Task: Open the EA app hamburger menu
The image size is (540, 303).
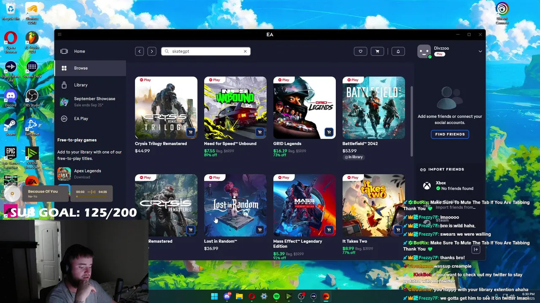Action: 59,35
